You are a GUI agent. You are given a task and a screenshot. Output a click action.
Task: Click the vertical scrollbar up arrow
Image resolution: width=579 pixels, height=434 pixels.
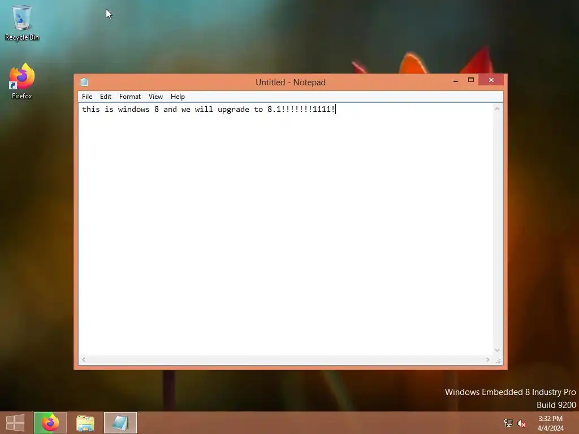[498, 108]
